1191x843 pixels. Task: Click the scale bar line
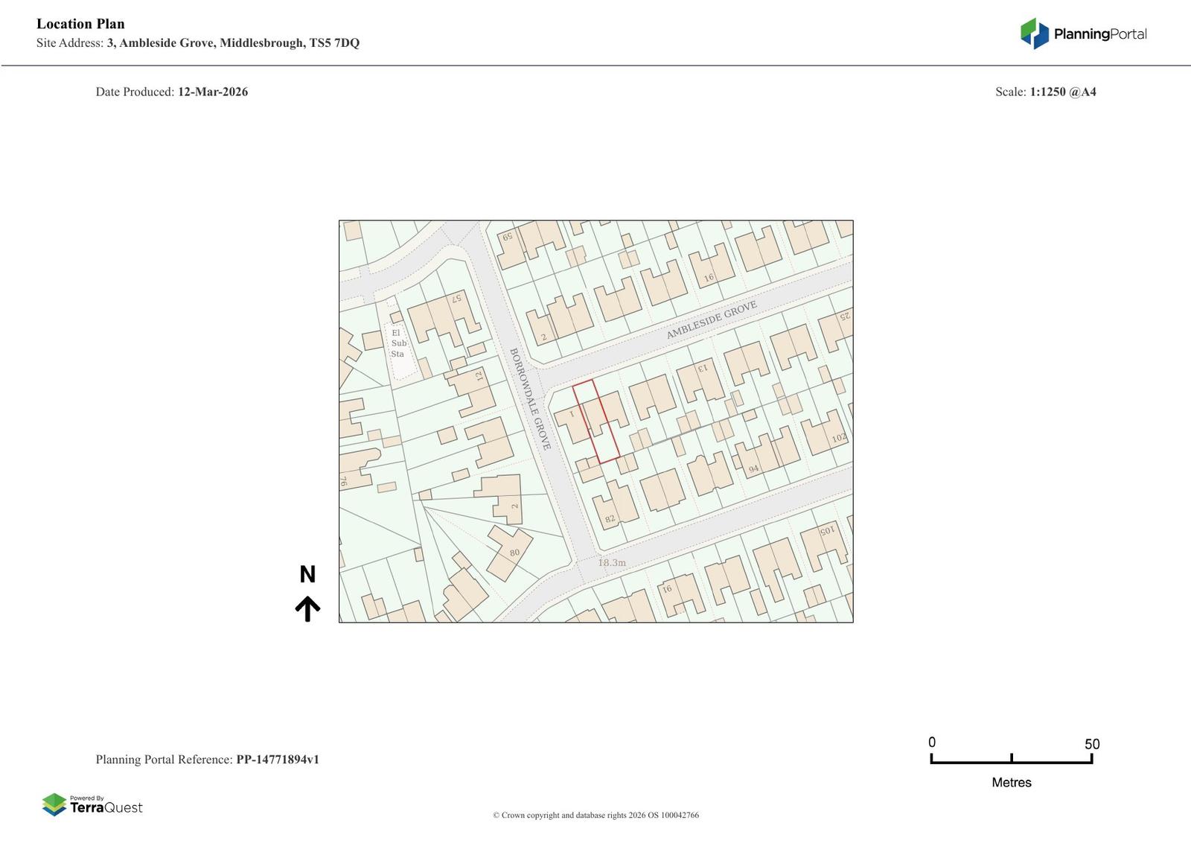[x=1011, y=761]
